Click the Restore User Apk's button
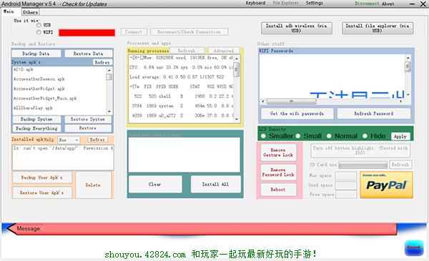The image size is (429, 261). tap(42, 193)
